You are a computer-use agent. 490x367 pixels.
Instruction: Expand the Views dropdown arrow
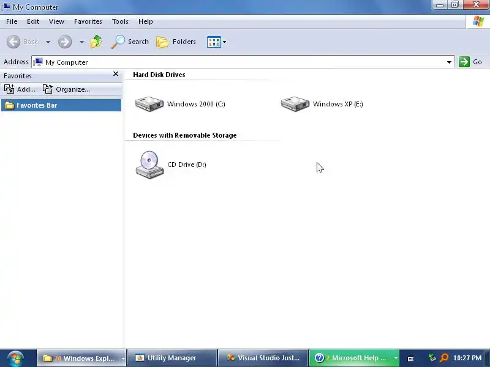tap(224, 42)
